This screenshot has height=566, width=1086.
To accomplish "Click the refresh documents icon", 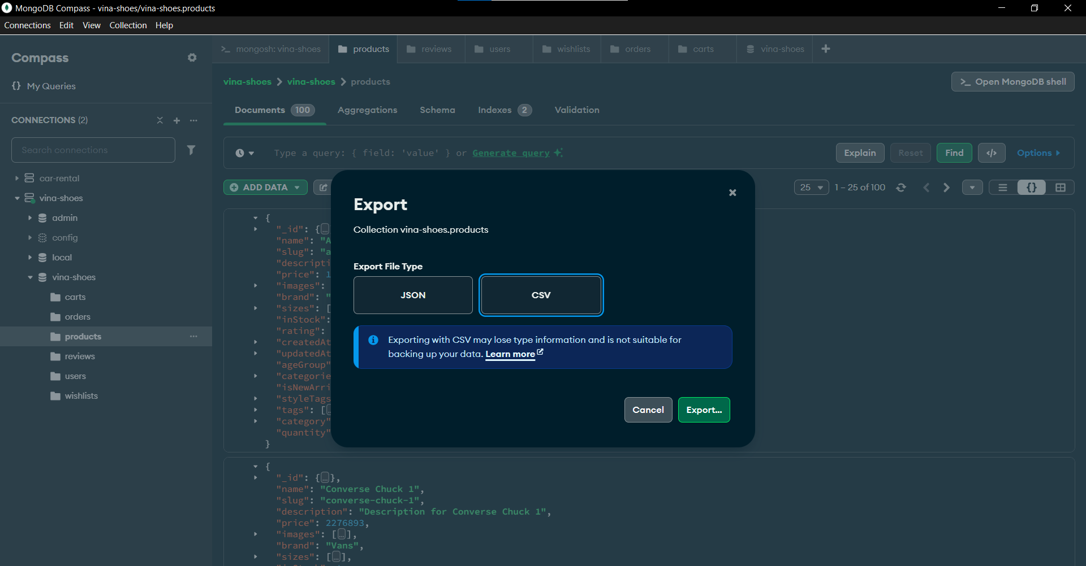I will click(901, 188).
